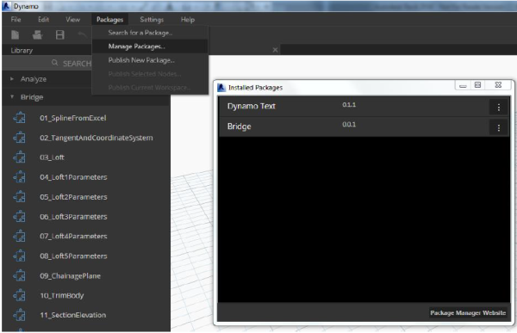This screenshot has height=333, width=517.
Task: Select the 07_Loft4Parameters node label
Action: tap(73, 236)
